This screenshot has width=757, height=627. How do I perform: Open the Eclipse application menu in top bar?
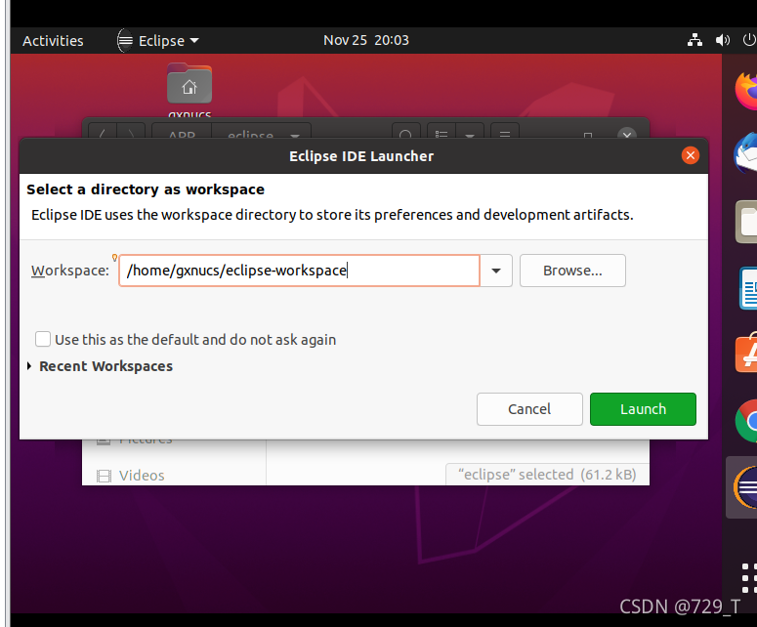[x=158, y=41]
